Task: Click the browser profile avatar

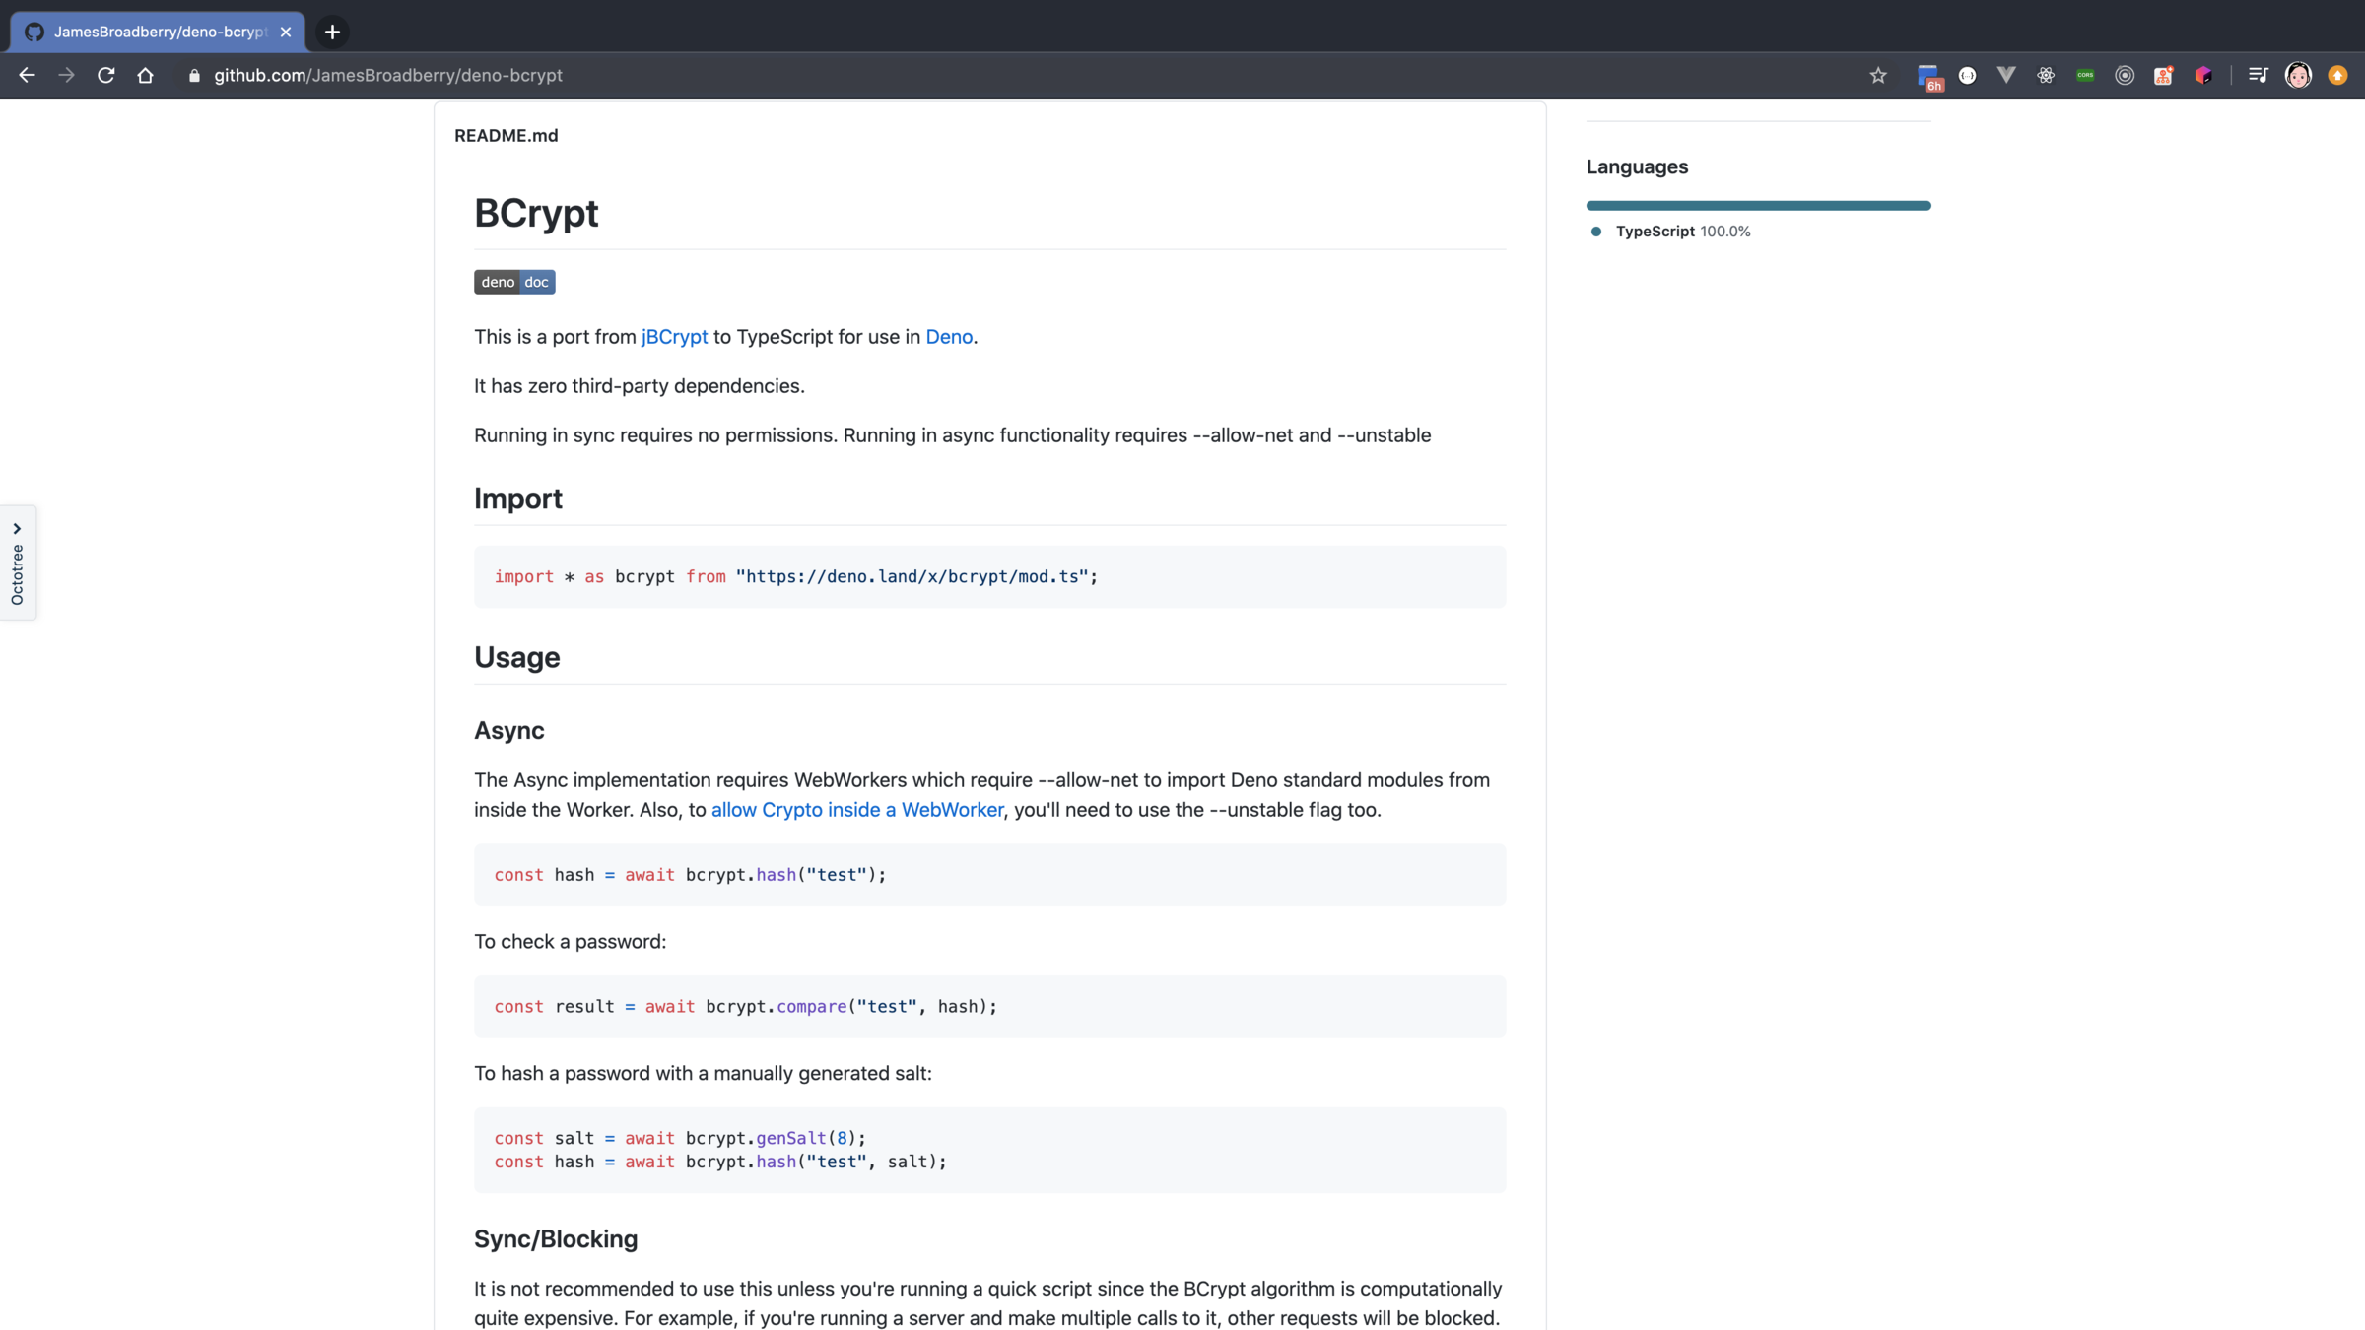Action: click(x=2298, y=75)
